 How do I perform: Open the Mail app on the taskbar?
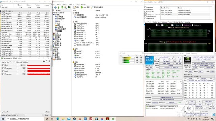pyautogui.click(x=69, y=119)
